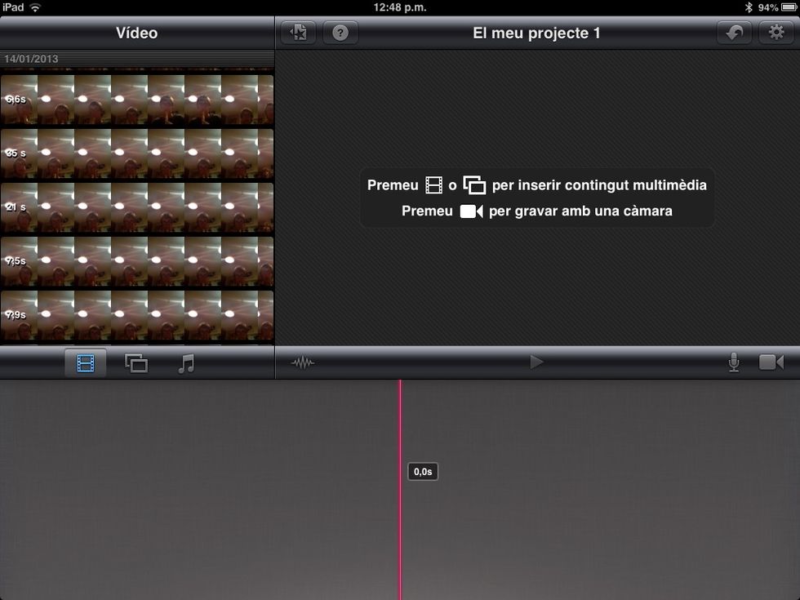
Task: Toggle audio waveforms display
Action: 303,362
